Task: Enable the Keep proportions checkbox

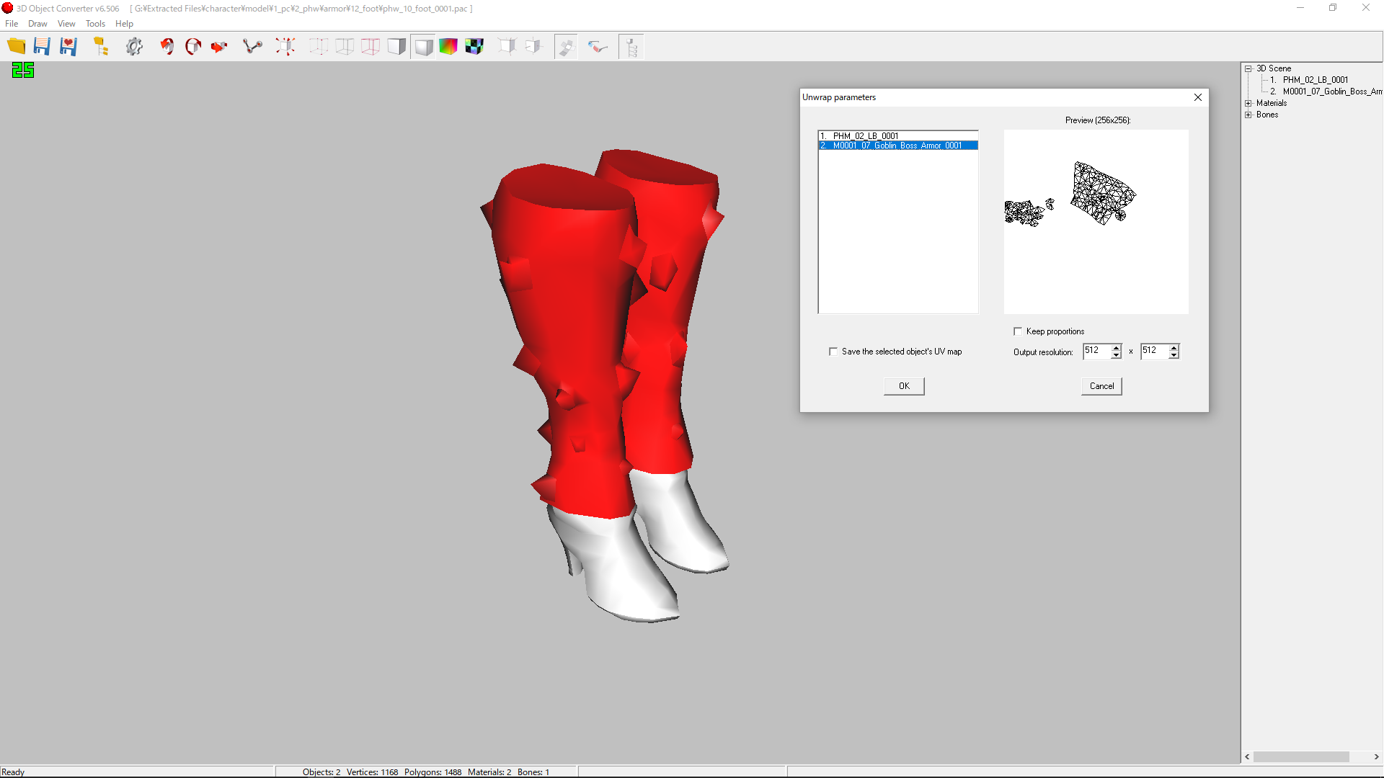Action: point(1018,331)
